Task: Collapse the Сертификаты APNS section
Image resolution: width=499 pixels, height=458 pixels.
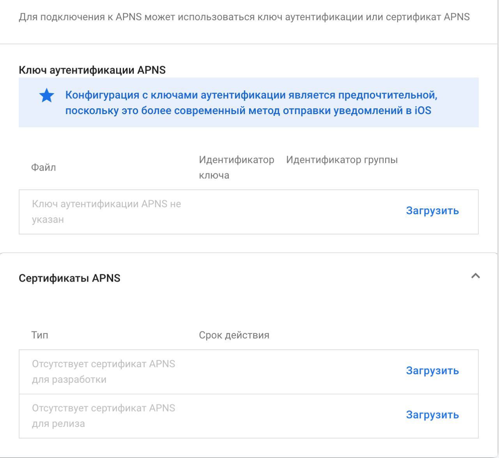Action: click(x=475, y=276)
